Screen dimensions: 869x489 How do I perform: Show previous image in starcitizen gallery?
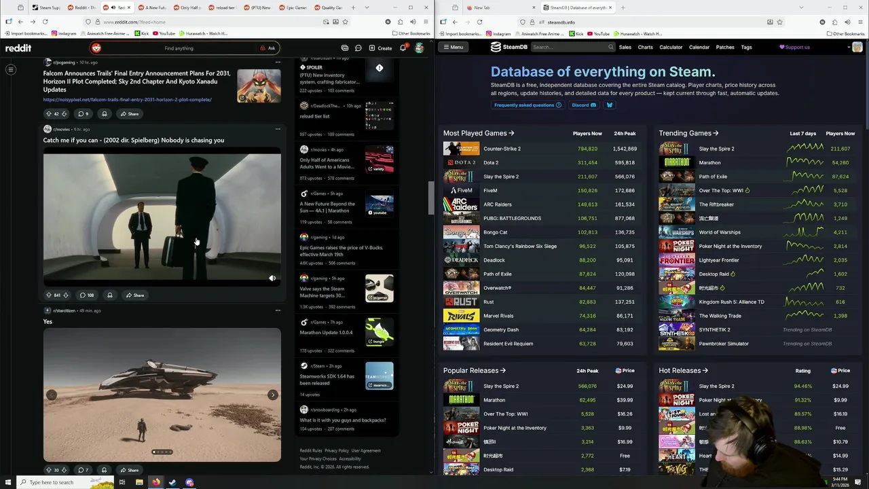coord(52,395)
